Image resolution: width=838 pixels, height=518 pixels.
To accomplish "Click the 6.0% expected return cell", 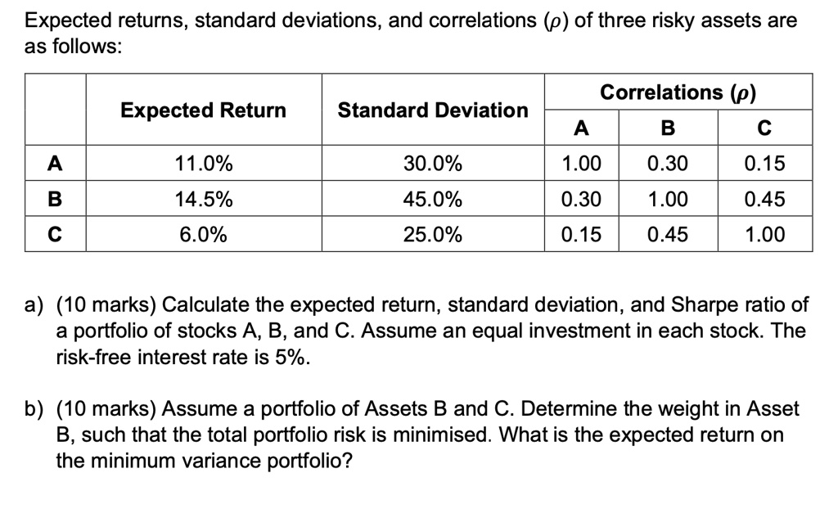I will (x=203, y=235).
